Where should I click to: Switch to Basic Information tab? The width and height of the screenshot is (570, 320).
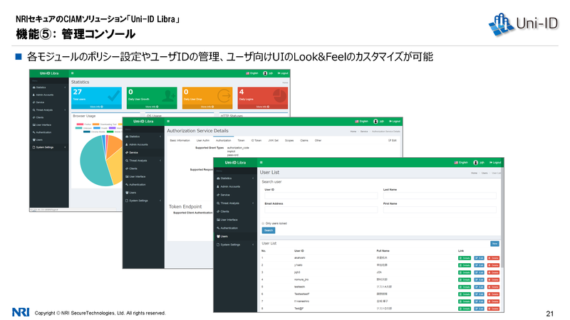click(x=180, y=140)
